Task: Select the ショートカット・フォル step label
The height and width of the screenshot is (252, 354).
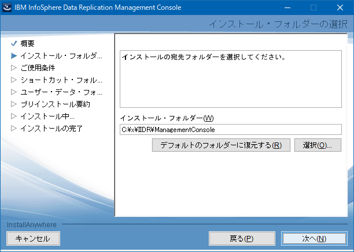Action: coord(61,80)
